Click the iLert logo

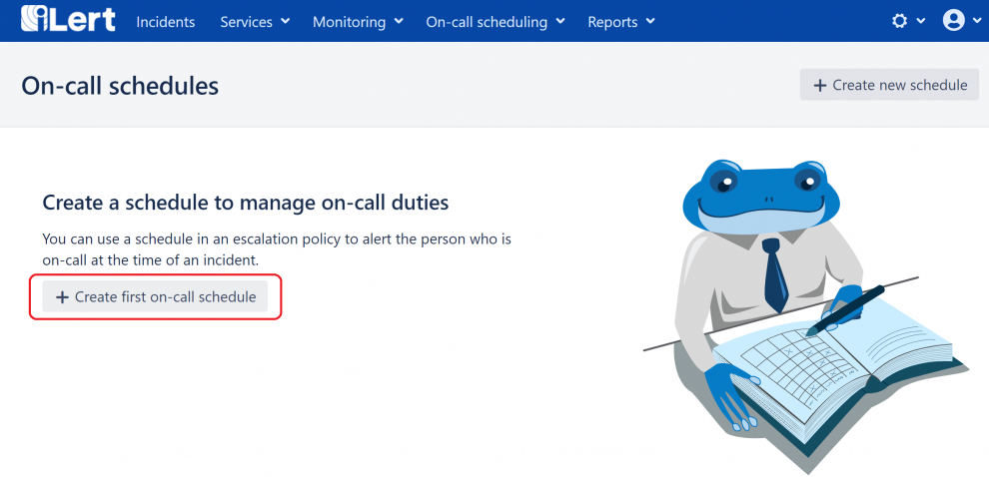pyautogui.click(x=68, y=20)
